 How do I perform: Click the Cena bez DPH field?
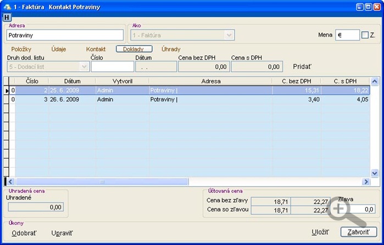[x=204, y=67]
